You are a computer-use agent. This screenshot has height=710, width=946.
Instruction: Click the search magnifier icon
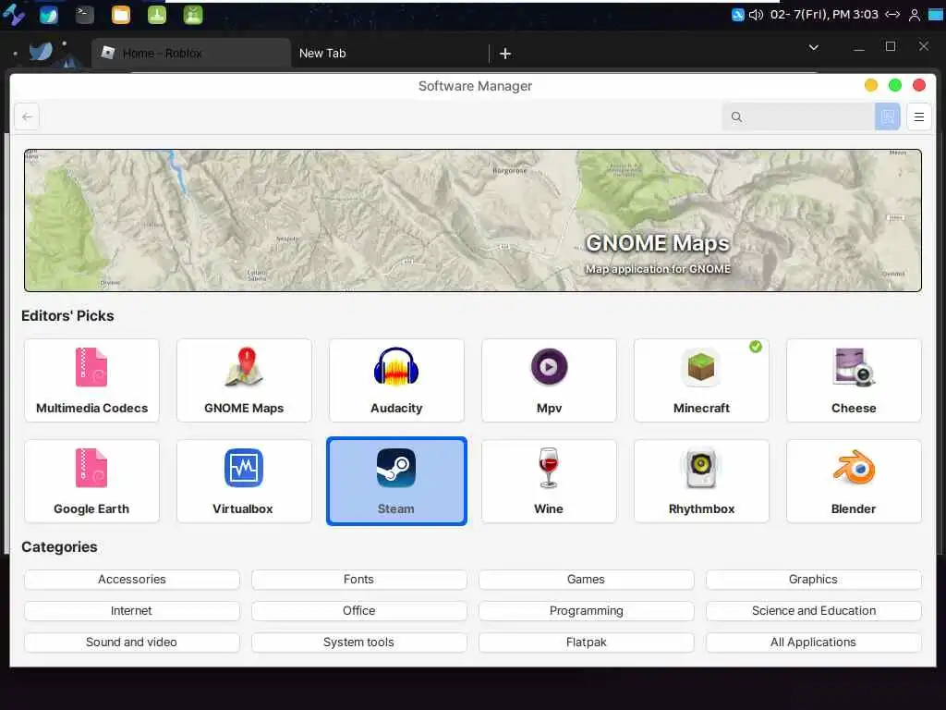click(736, 117)
